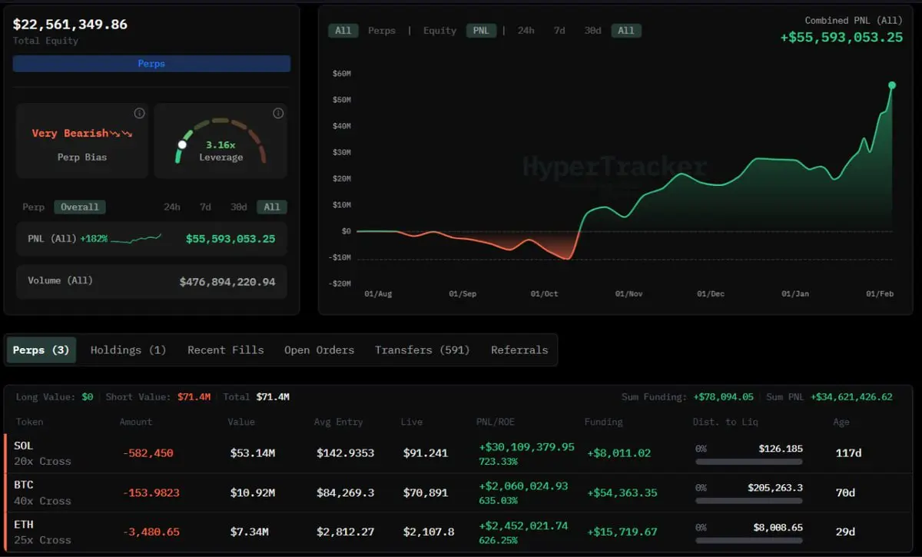Click the Funding column header
The height and width of the screenshot is (557, 922).
click(x=604, y=422)
